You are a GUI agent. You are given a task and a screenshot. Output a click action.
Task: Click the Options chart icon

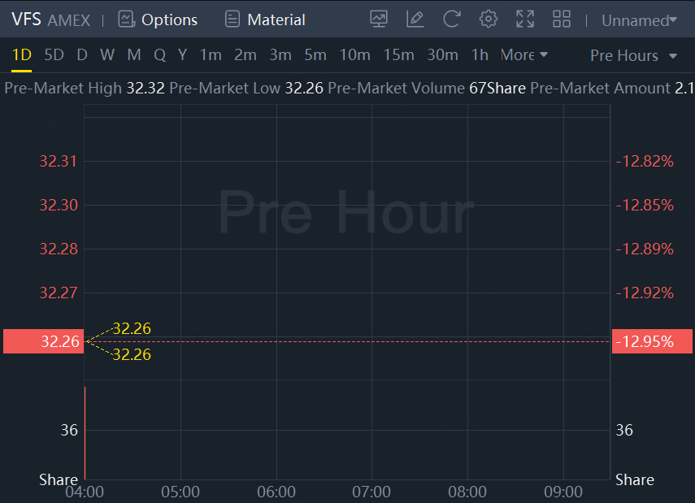(x=125, y=20)
